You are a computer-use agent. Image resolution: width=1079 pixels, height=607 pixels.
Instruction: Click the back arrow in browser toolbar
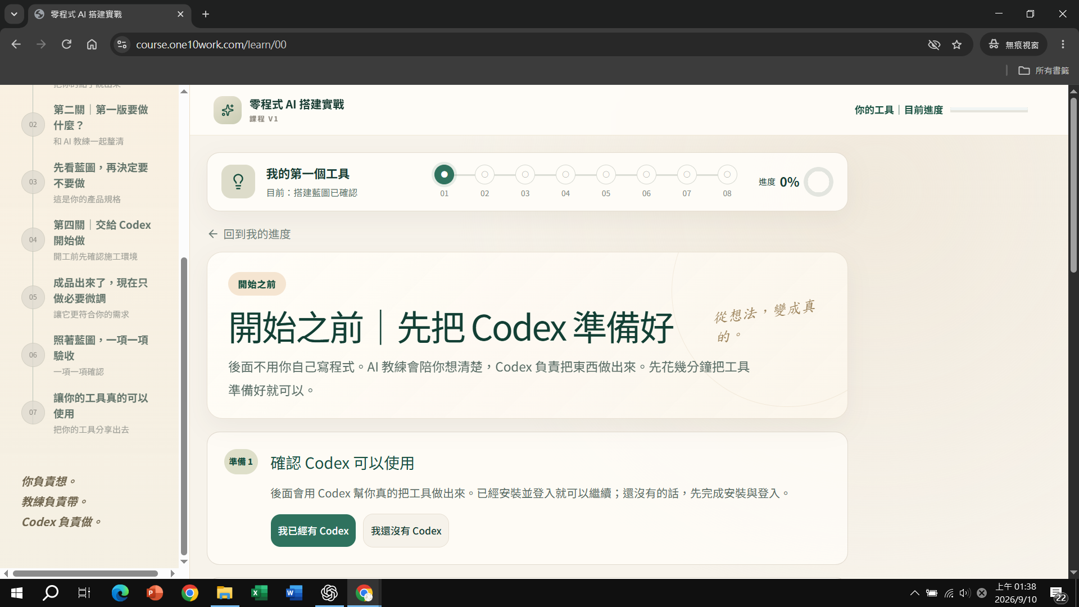(x=16, y=44)
